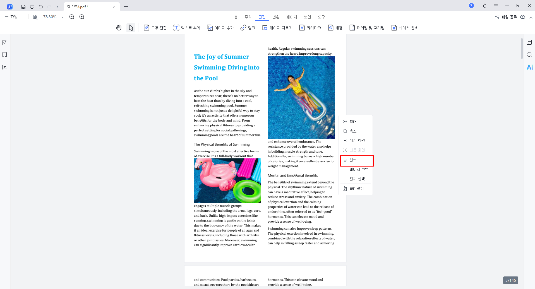This screenshot has height=289, width=535.
Task: Open the notifications bell icon
Action: click(485, 6)
